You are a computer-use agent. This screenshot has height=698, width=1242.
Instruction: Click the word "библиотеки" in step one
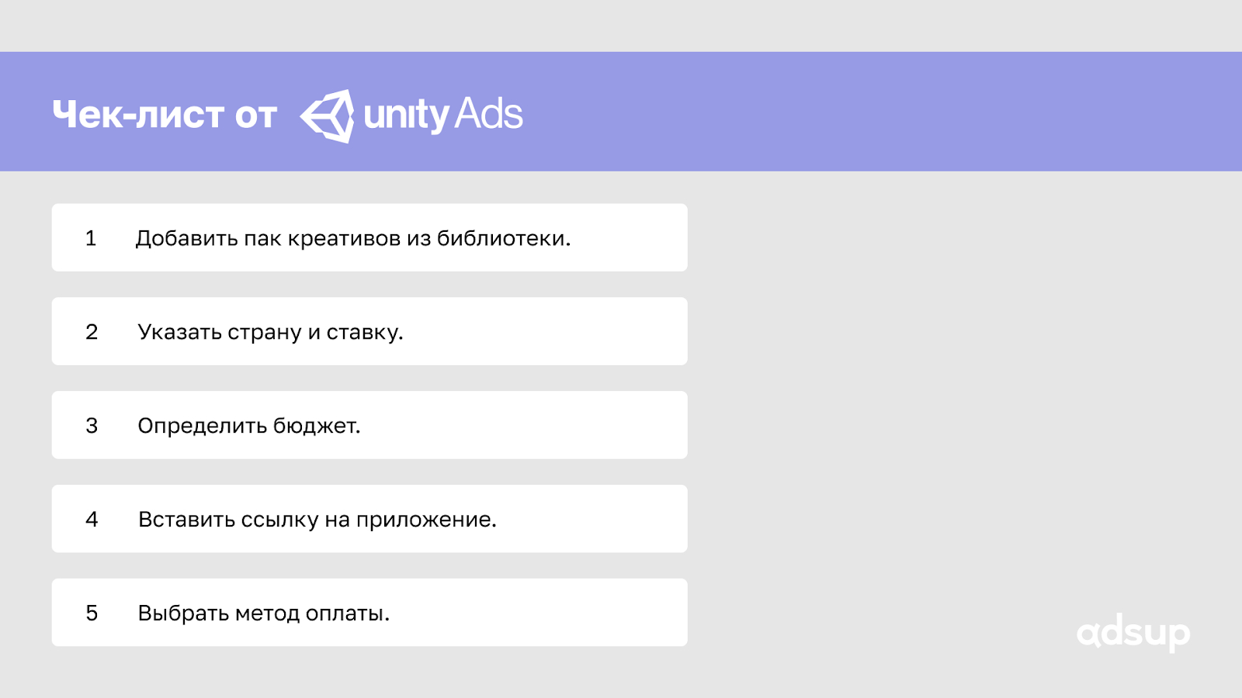(503, 238)
